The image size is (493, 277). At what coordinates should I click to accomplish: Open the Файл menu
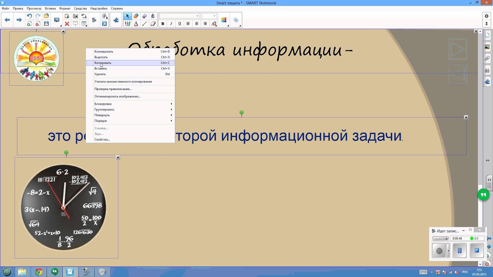pos(5,8)
